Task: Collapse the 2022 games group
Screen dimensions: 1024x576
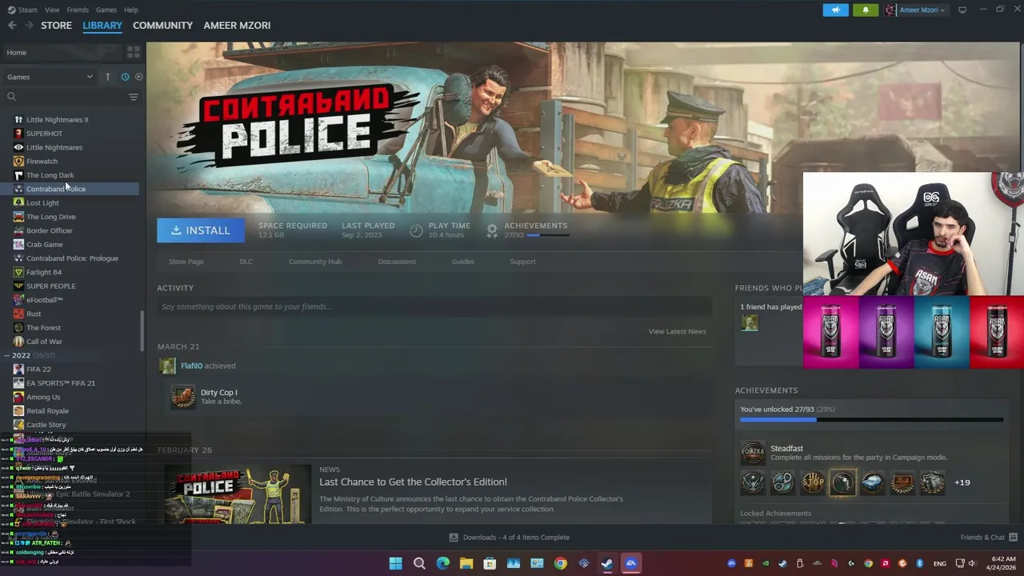Action: coord(7,355)
